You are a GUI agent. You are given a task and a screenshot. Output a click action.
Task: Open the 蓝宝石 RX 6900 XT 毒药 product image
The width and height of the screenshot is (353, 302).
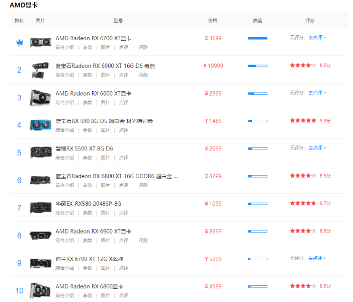(40, 70)
